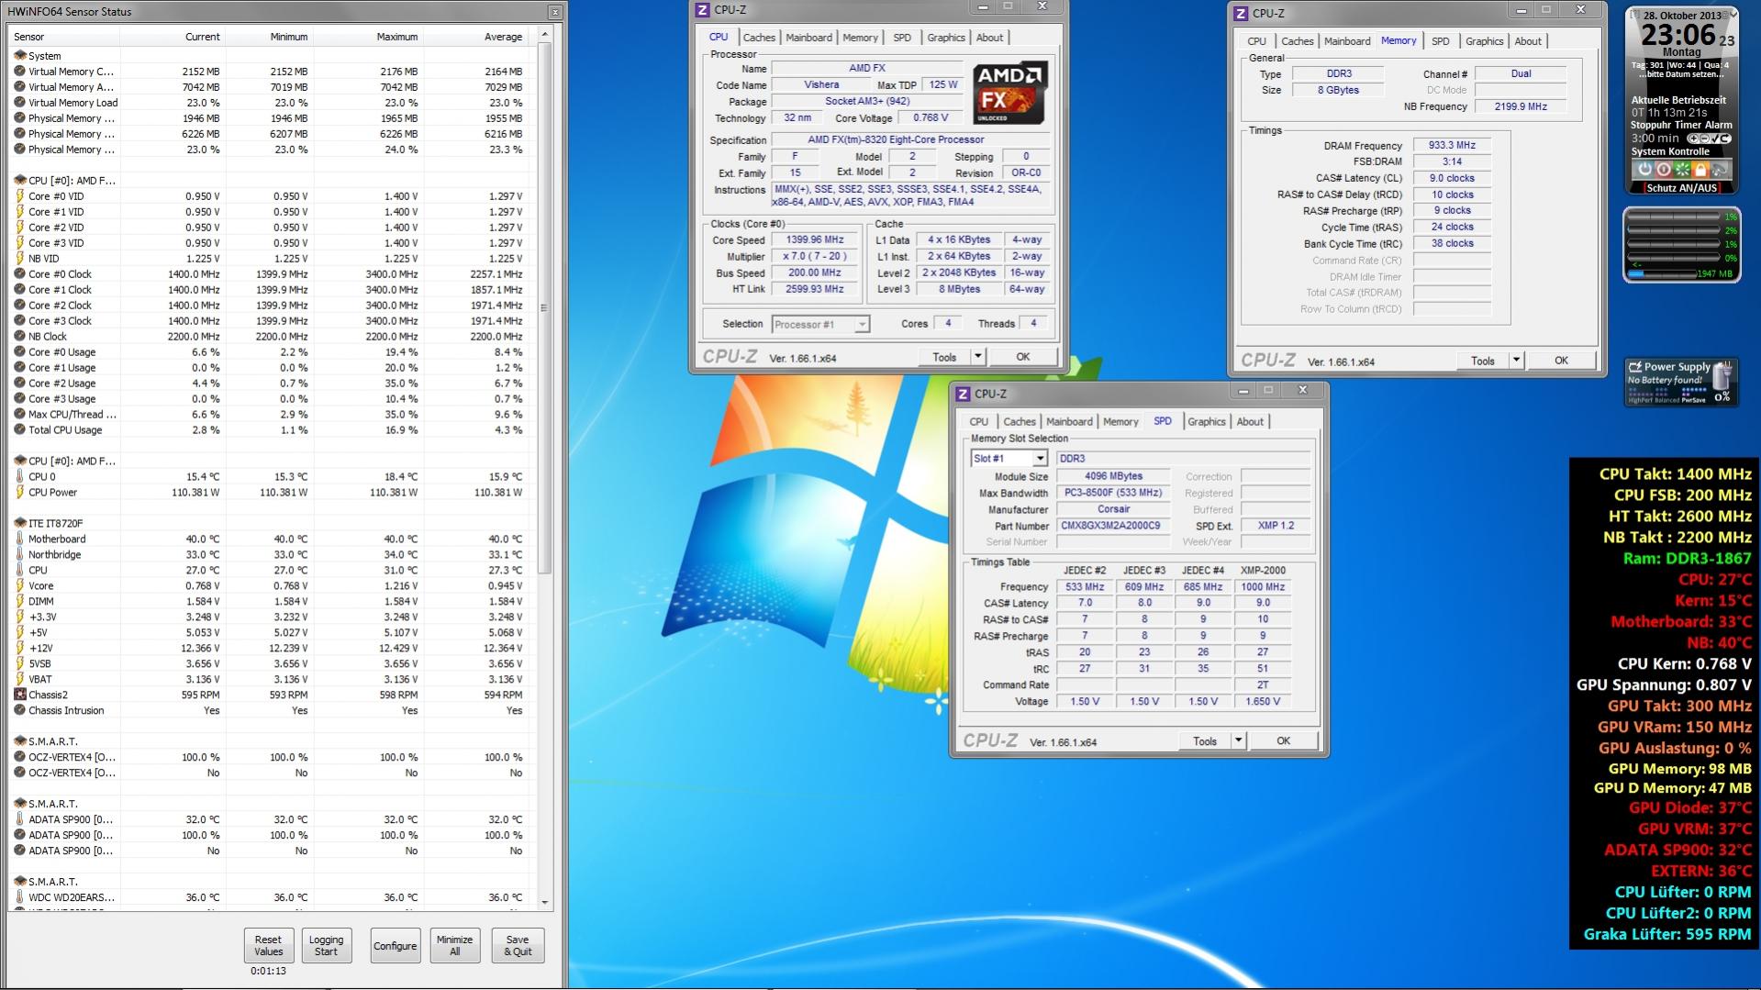
Task: Click the plus icon of the Stoppuhr timer
Action: [1696, 139]
